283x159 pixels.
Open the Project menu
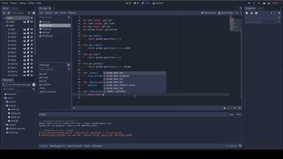pos(14,3)
